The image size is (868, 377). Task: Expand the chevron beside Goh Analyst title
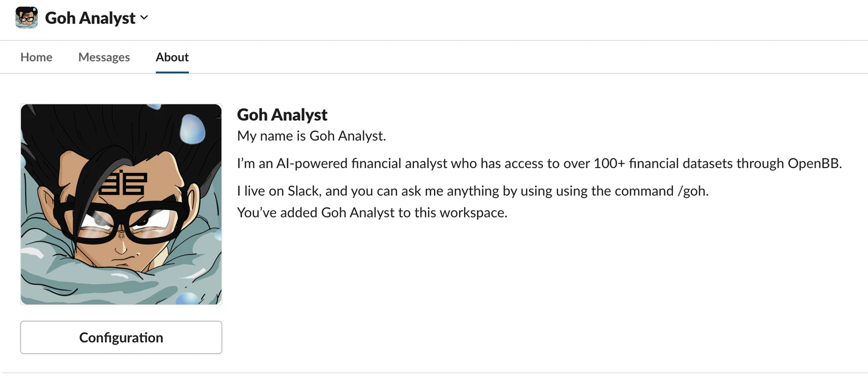(x=144, y=18)
